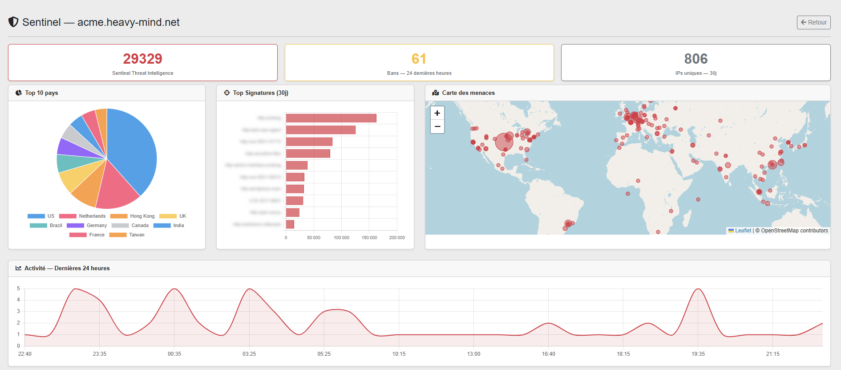Click the chart line icon beside Activité
This screenshot has height=370, width=841.
click(18, 268)
